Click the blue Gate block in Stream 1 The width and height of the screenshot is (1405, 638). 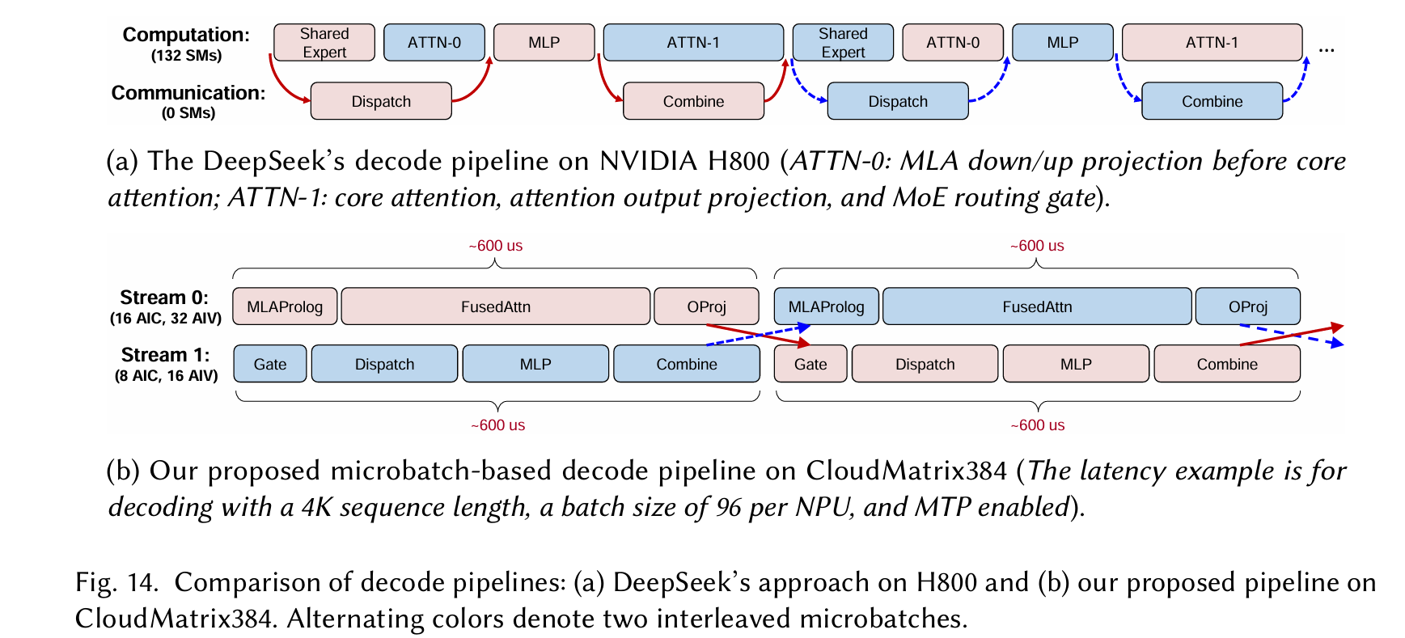tap(270, 364)
